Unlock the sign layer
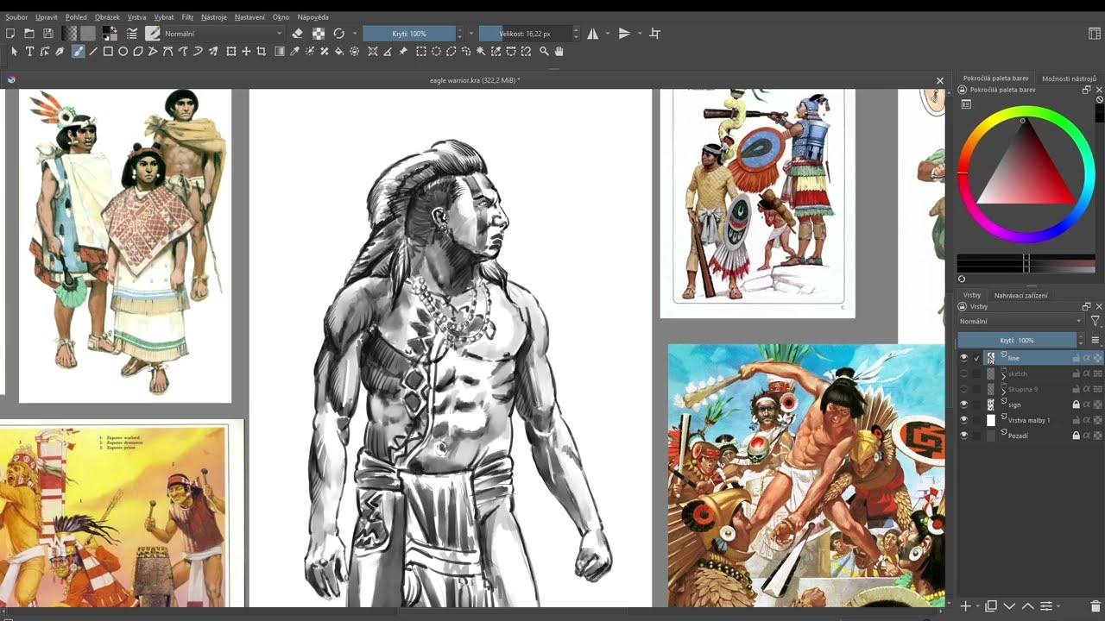The image size is (1105, 621). pos(1076,405)
